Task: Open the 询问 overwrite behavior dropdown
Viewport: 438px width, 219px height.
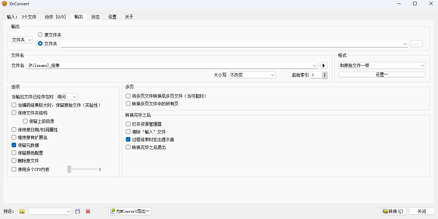Action: click(66, 97)
